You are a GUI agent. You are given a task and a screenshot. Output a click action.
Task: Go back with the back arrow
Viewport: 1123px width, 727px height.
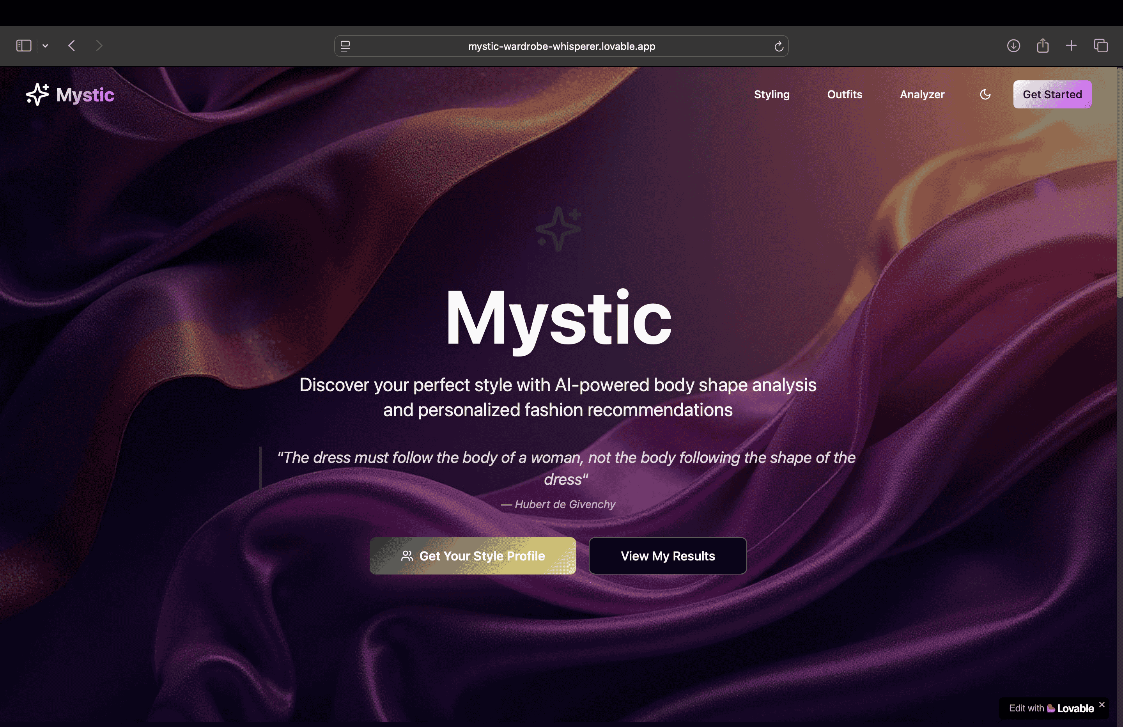[x=72, y=46]
